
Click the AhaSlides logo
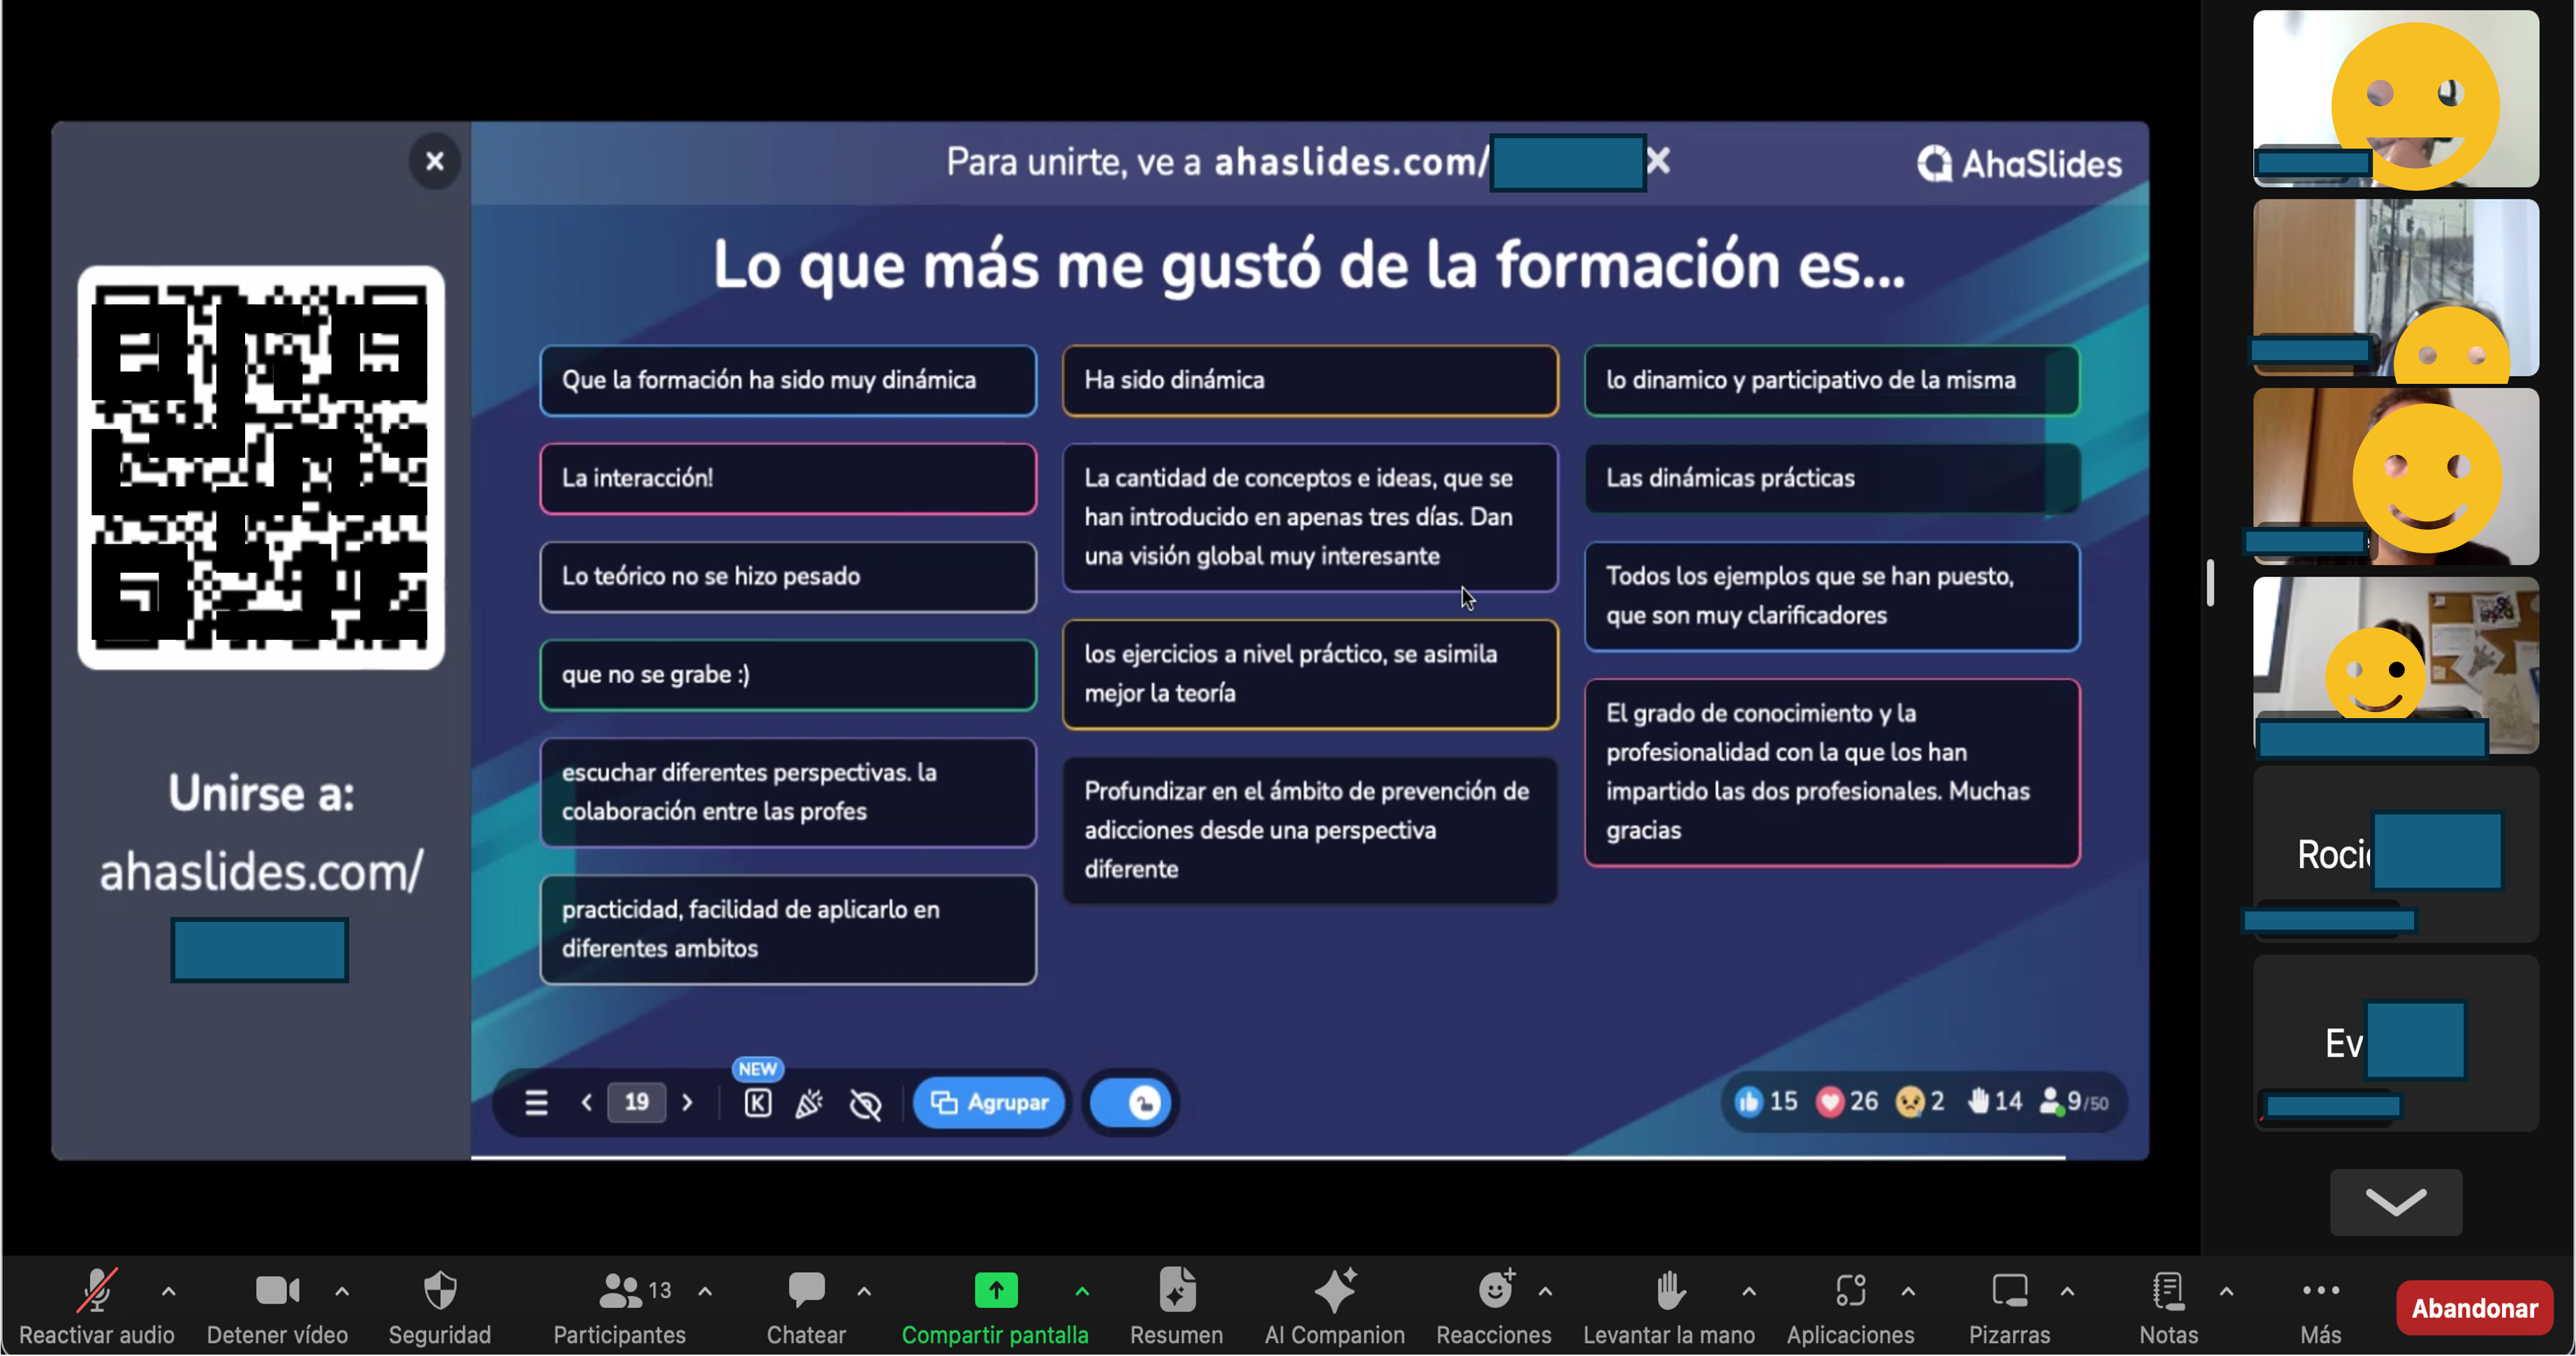[2020, 163]
